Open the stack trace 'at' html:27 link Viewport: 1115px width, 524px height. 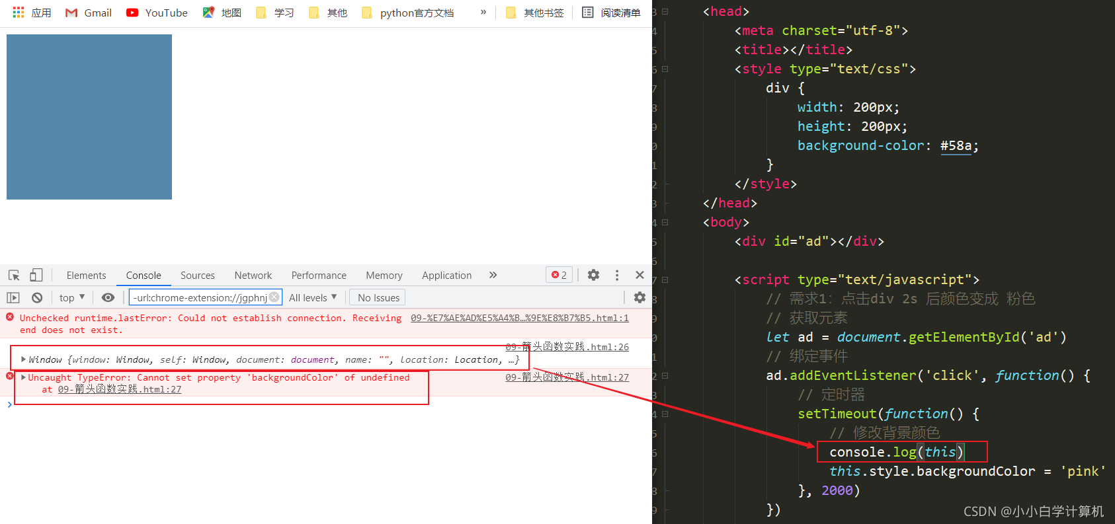pyautogui.click(x=120, y=389)
